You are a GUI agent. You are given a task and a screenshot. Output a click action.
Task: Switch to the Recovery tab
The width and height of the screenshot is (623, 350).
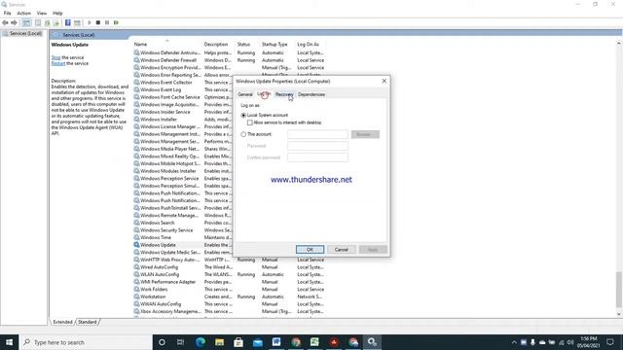click(x=284, y=94)
